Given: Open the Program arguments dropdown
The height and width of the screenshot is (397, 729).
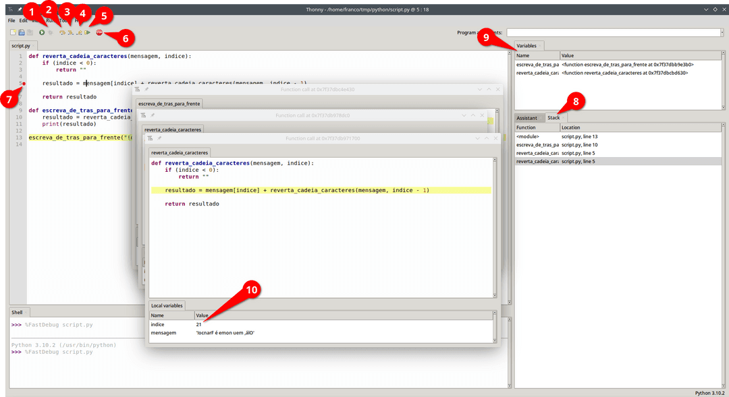Looking at the screenshot, I should coord(721,32).
